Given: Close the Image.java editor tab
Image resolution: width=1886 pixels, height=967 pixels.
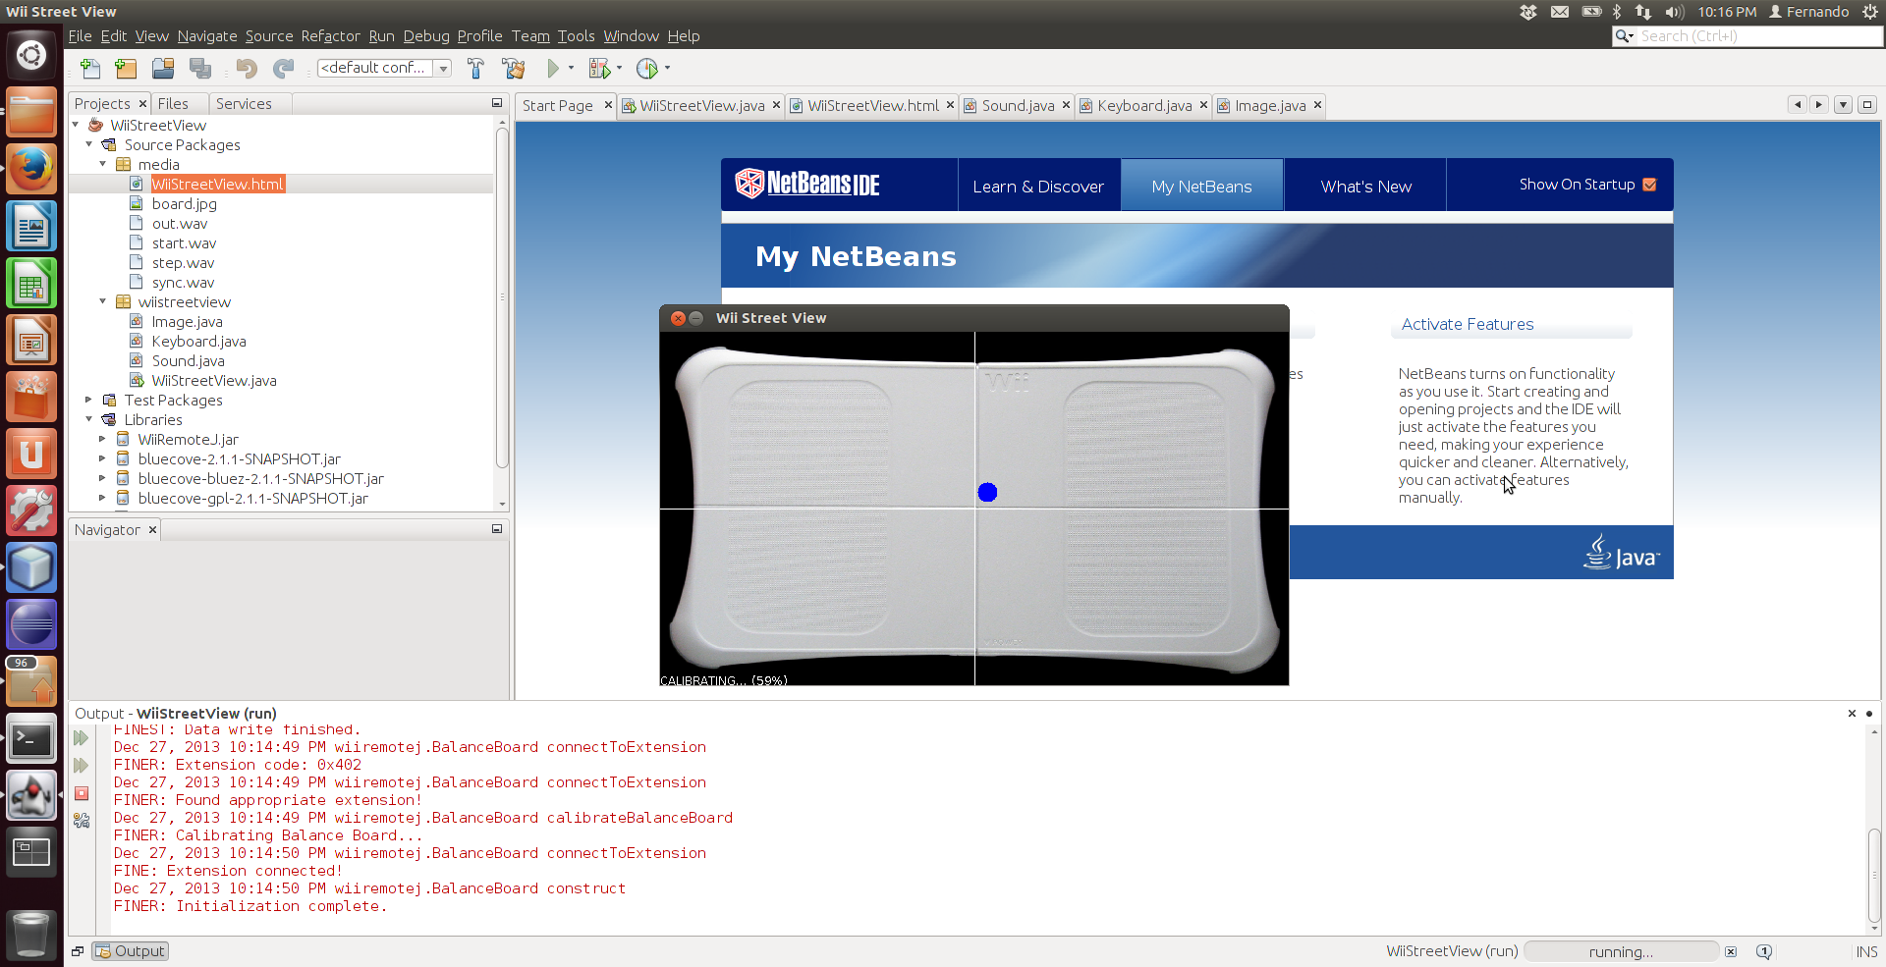Looking at the screenshot, I should [x=1317, y=104].
